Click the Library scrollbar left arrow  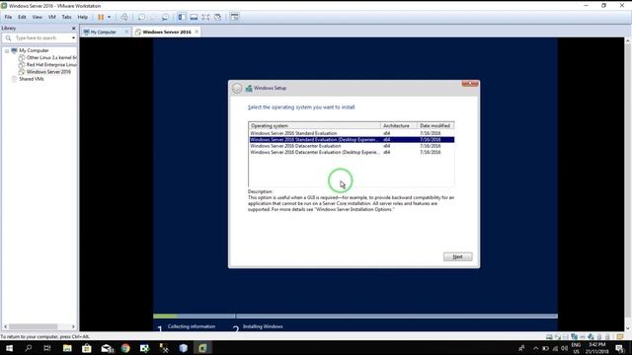point(5,326)
